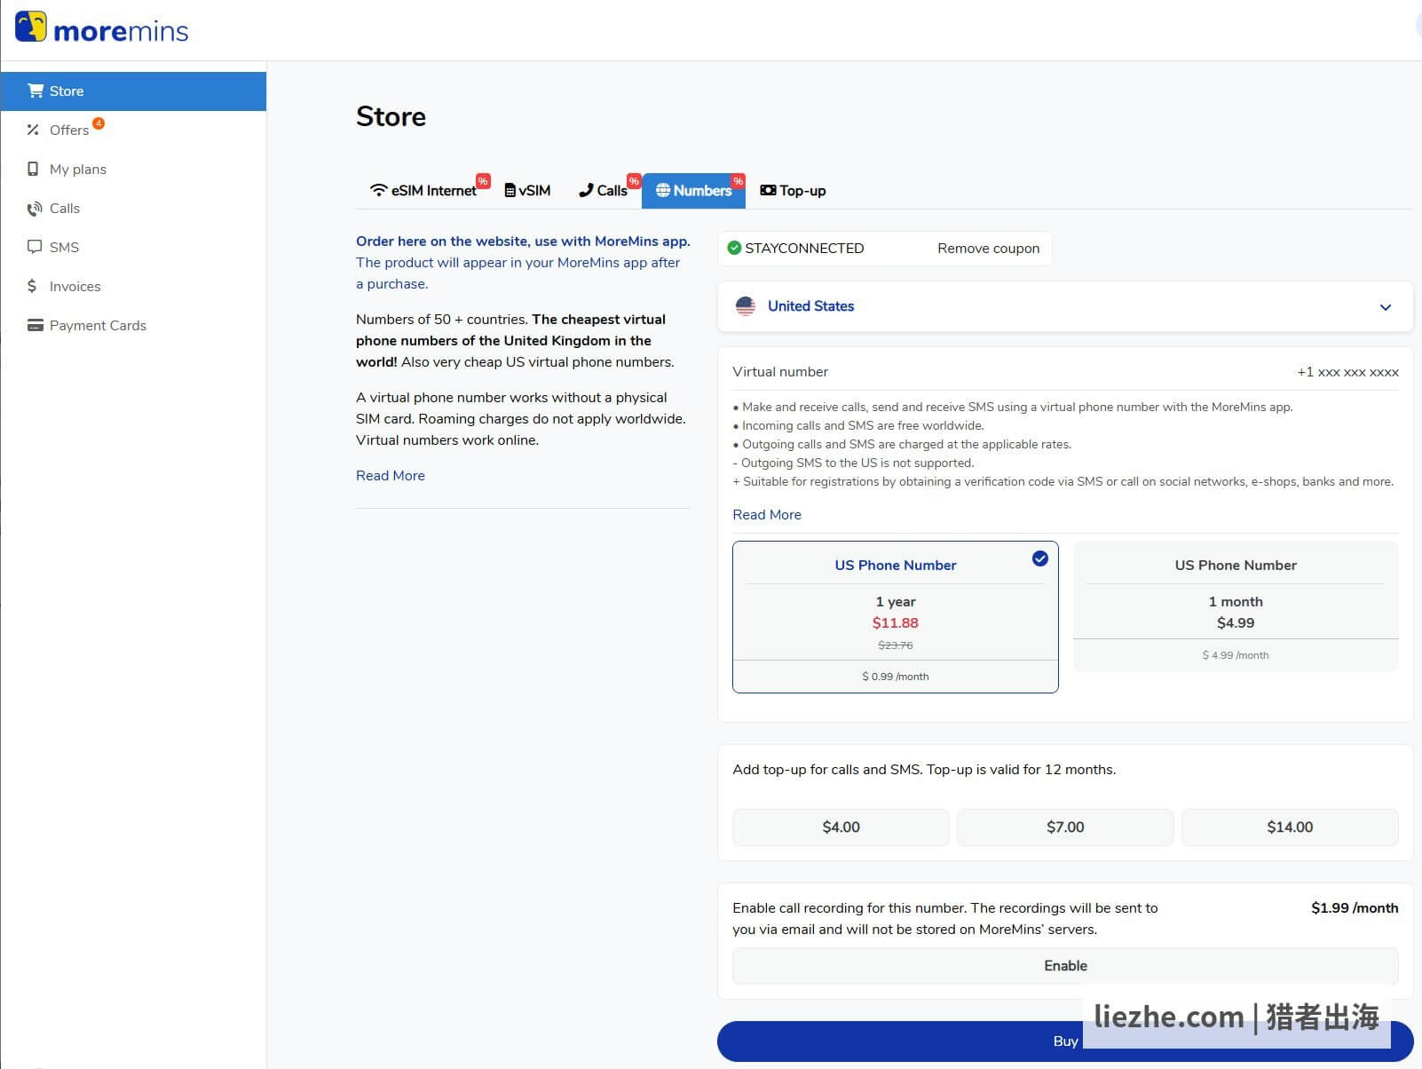Switch to the eSIM Internet tab
The height and width of the screenshot is (1069, 1422).
tap(424, 190)
